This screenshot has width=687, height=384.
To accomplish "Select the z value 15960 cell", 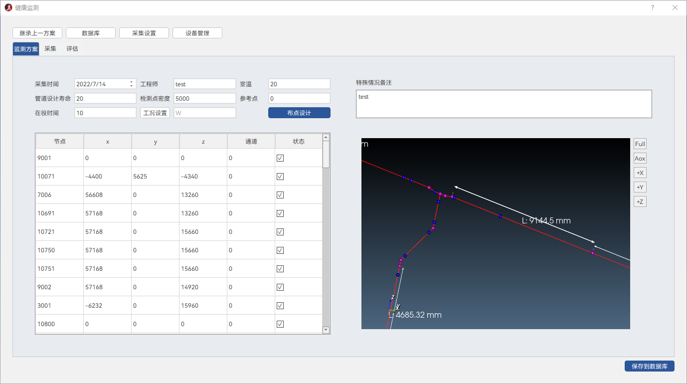I will pos(203,305).
